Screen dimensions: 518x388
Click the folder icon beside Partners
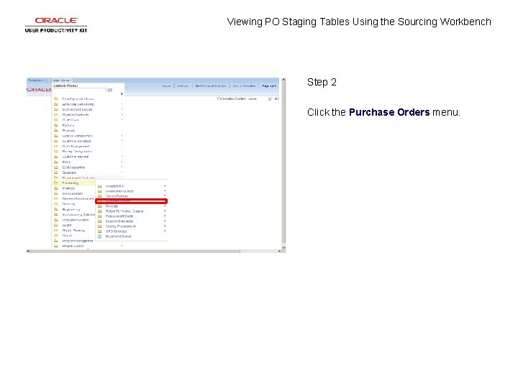click(56, 125)
